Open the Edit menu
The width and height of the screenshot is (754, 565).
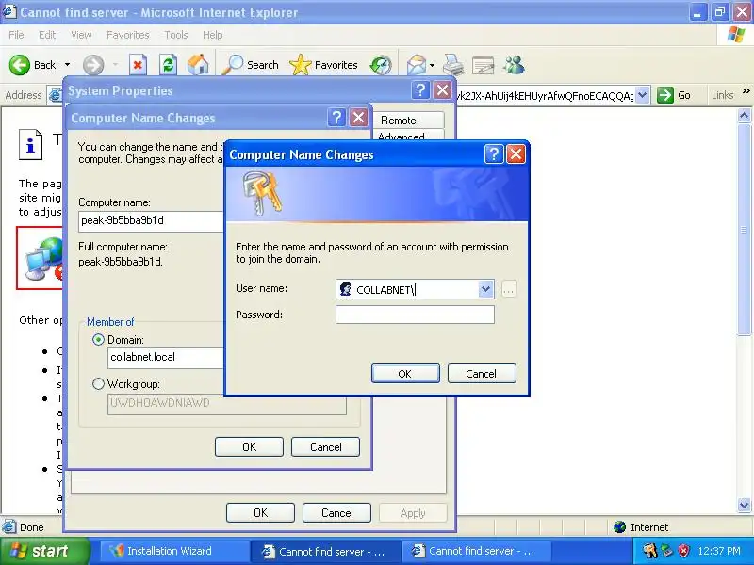(47, 35)
